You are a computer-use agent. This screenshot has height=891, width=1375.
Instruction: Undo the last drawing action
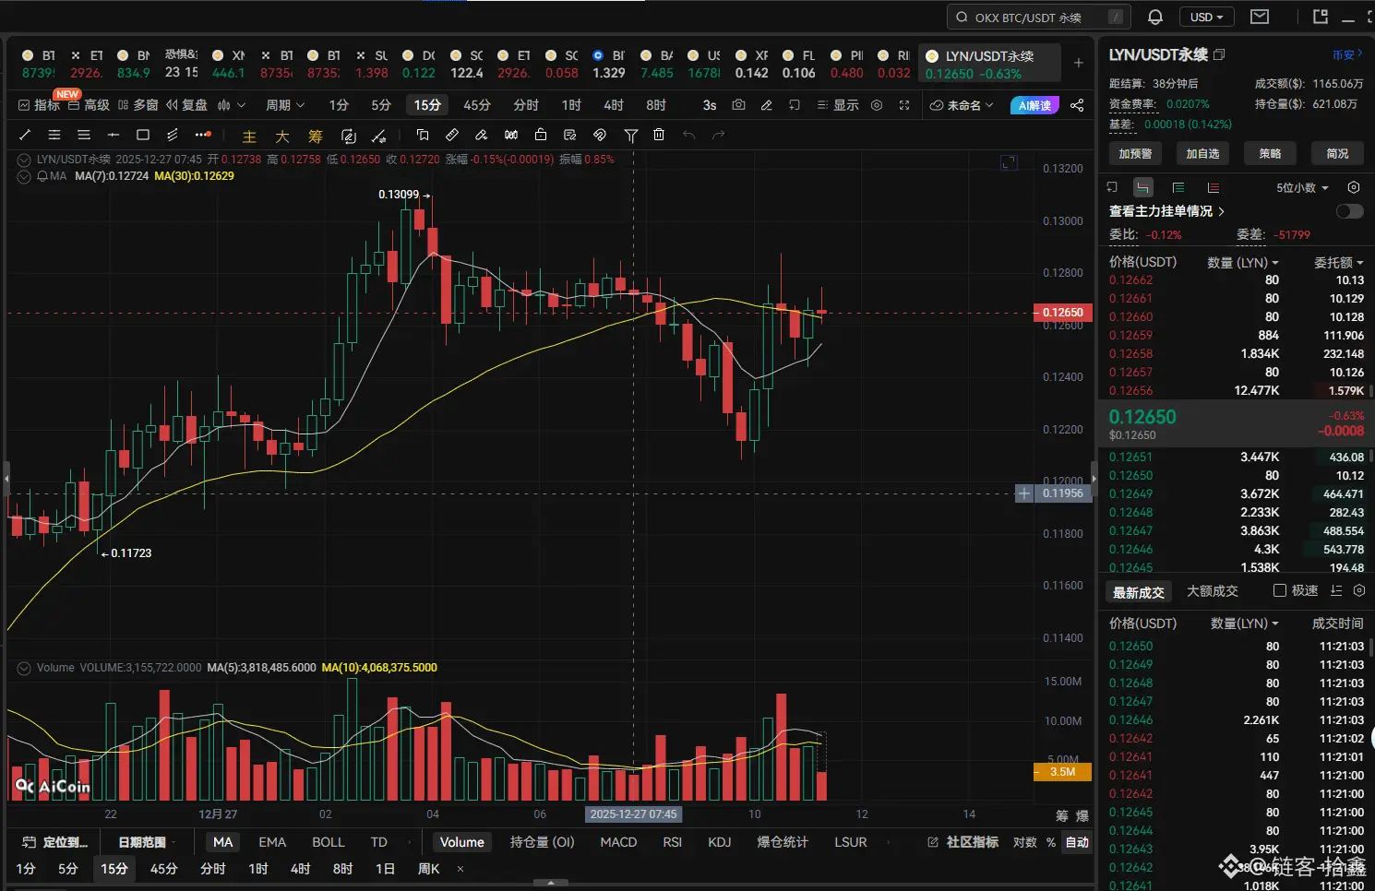[688, 135]
